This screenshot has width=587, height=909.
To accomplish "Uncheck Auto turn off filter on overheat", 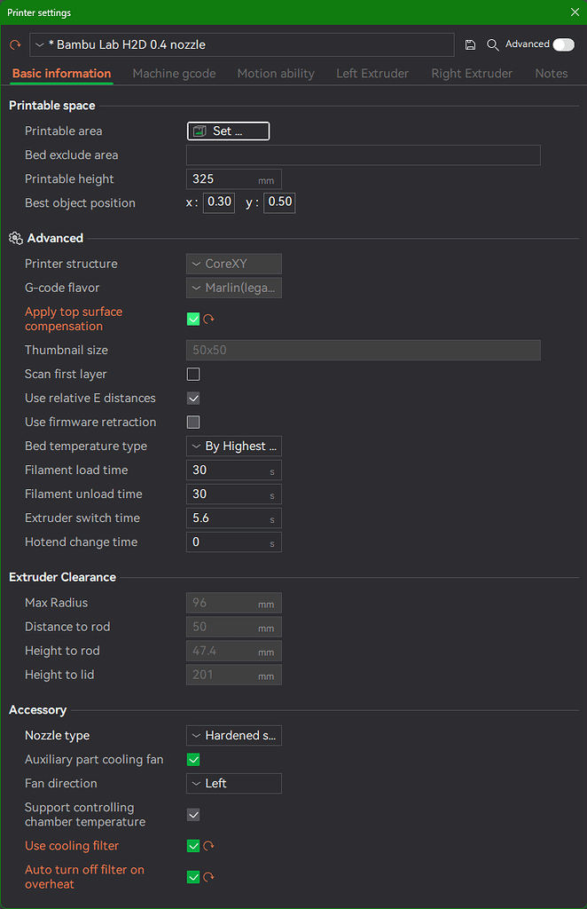I will pos(193,877).
